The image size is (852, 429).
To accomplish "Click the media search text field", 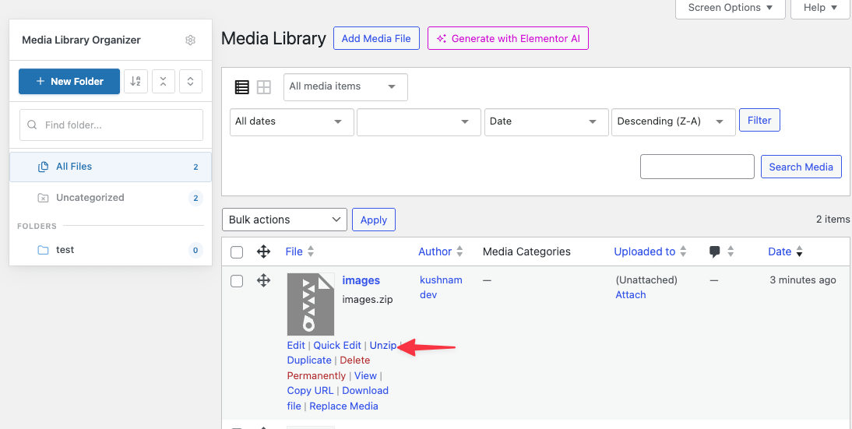I will tap(697, 167).
